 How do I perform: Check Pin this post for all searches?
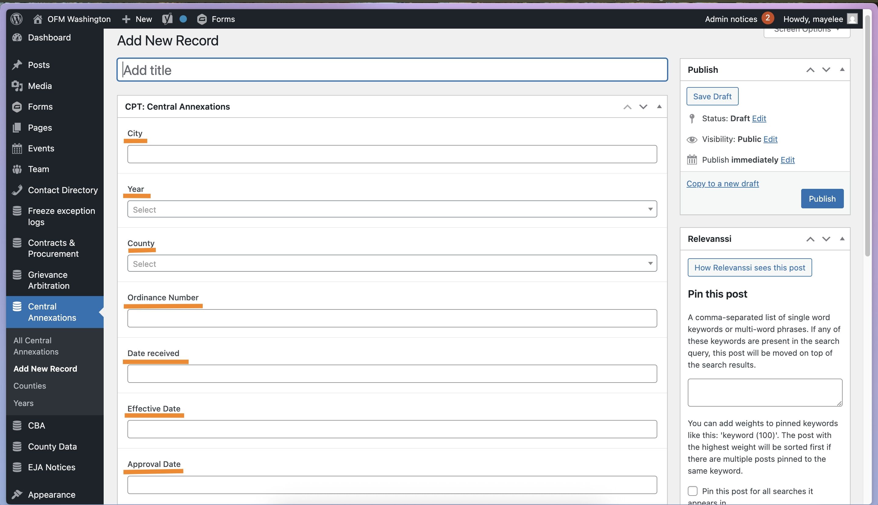pos(693,491)
